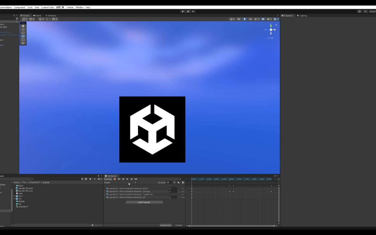Toggle Scene visibility for hidden objects
This screenshot has height=235, width=376.
263,19
